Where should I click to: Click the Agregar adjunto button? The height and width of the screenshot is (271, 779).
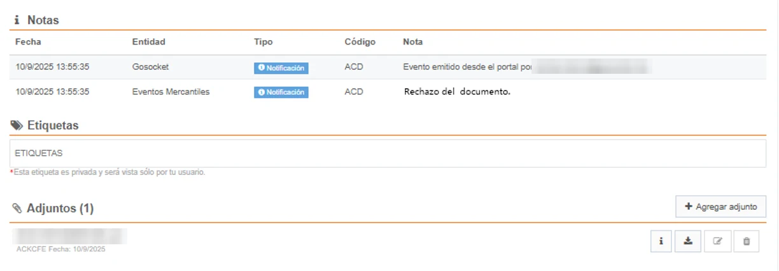720,207
